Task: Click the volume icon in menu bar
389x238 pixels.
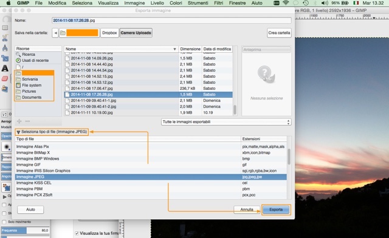Action: pyautogui.click(x=324, y=3)
